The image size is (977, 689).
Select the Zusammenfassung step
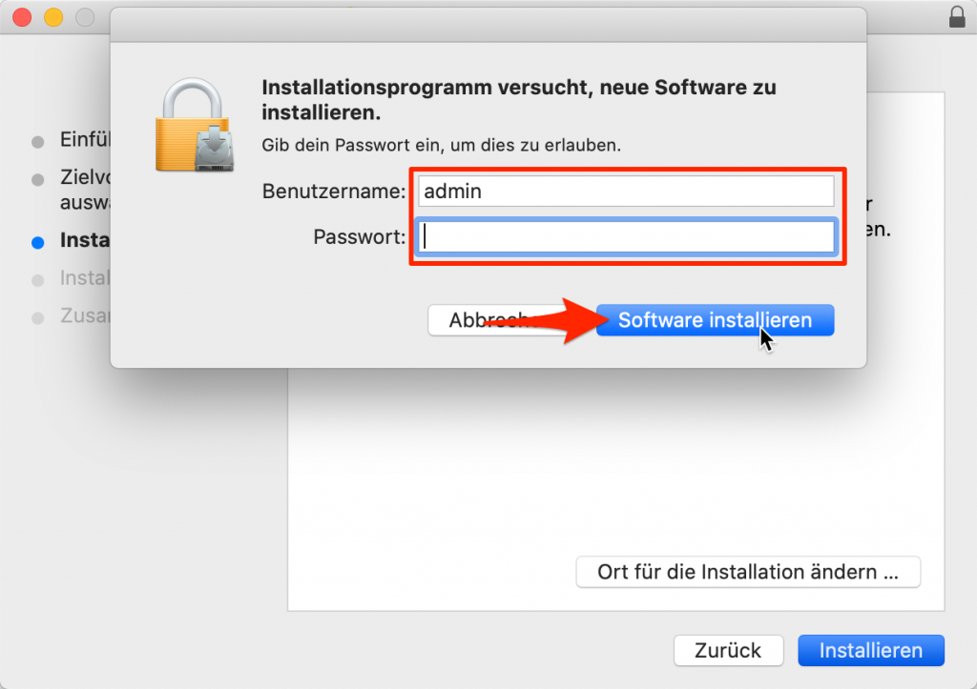(x=85, y=315)
